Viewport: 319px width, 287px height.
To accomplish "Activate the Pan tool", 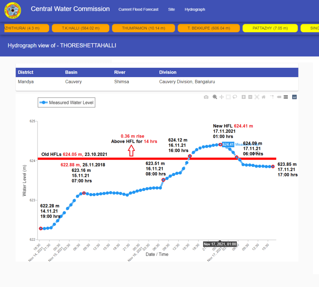I will tap(221, 97).
